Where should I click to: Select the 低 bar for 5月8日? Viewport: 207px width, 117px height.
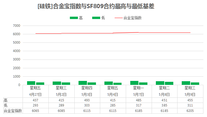click(169, 83)
